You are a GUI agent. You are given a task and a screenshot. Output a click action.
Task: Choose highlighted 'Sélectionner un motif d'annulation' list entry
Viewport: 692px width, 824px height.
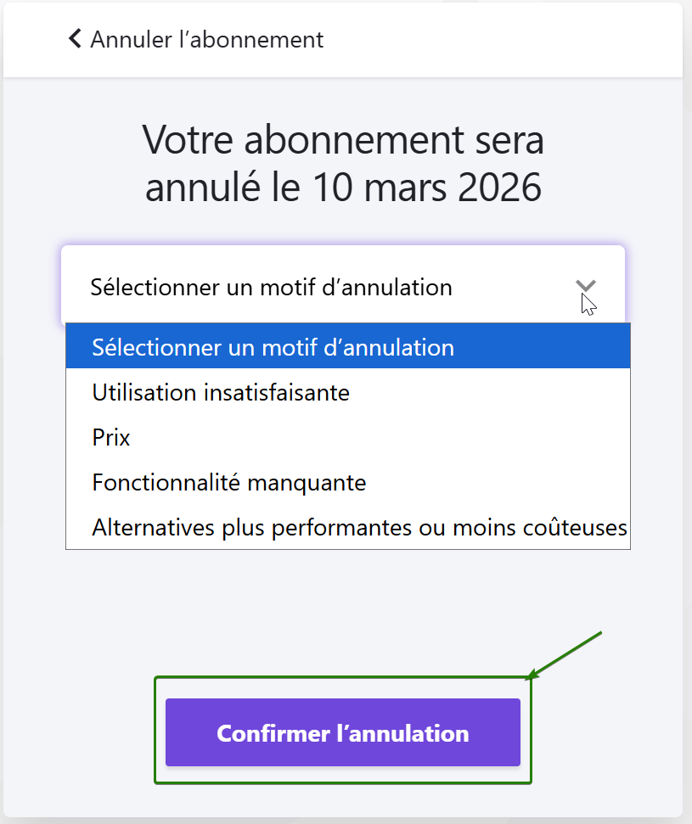(x=273, y=347)
